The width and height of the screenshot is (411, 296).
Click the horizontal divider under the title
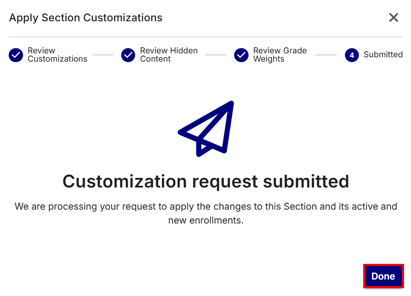(206, 37)
